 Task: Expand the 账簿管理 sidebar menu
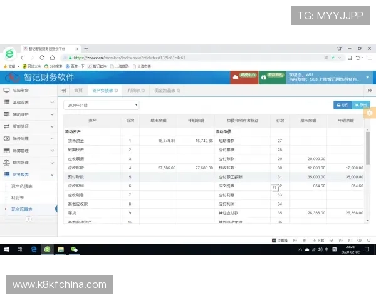[29, 151]
